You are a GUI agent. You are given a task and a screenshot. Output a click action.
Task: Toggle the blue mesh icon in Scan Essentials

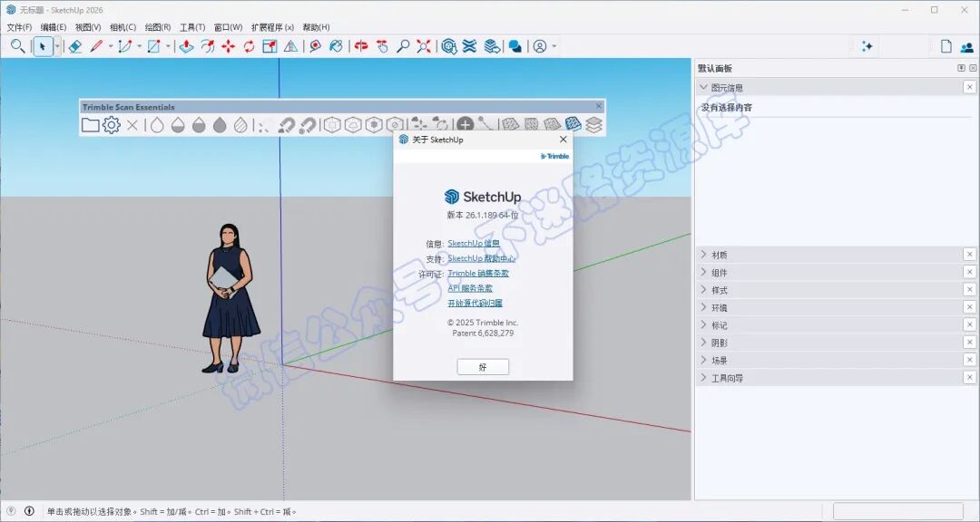(573, 124)
